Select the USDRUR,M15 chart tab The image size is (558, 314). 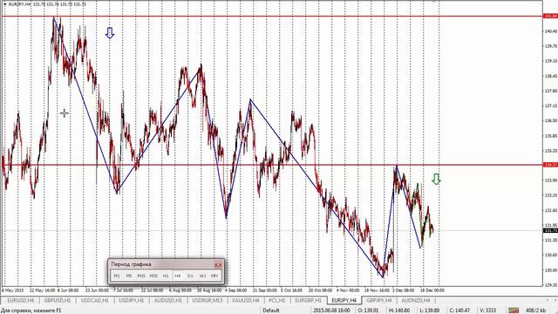(x=208, y=300)
